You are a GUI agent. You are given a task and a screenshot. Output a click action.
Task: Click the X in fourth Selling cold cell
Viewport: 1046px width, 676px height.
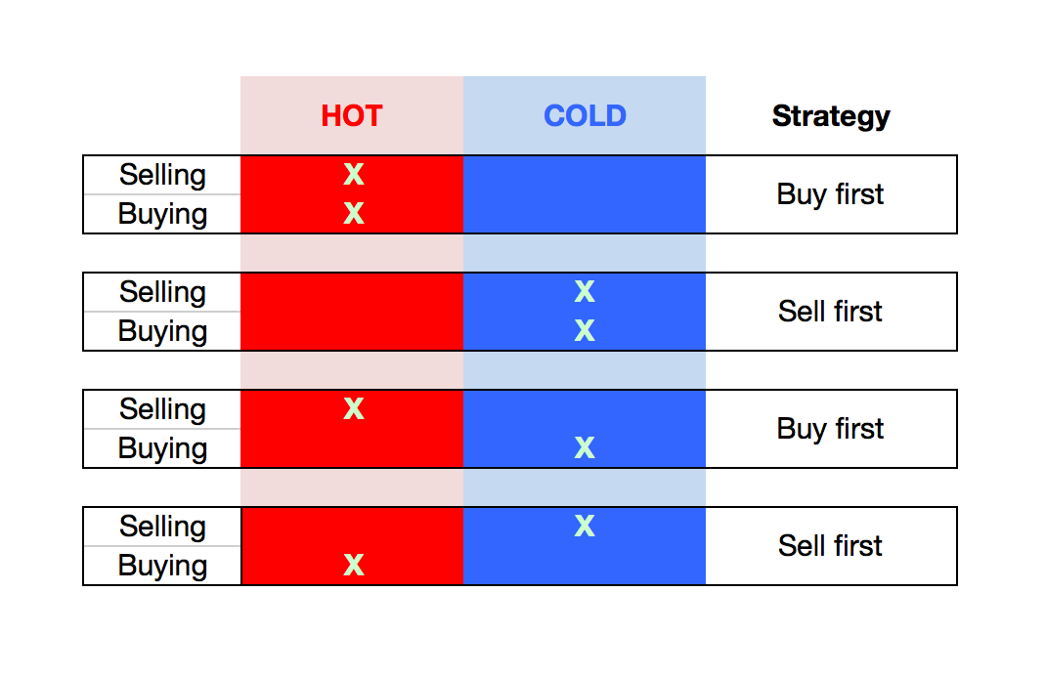tap(585, 526)
